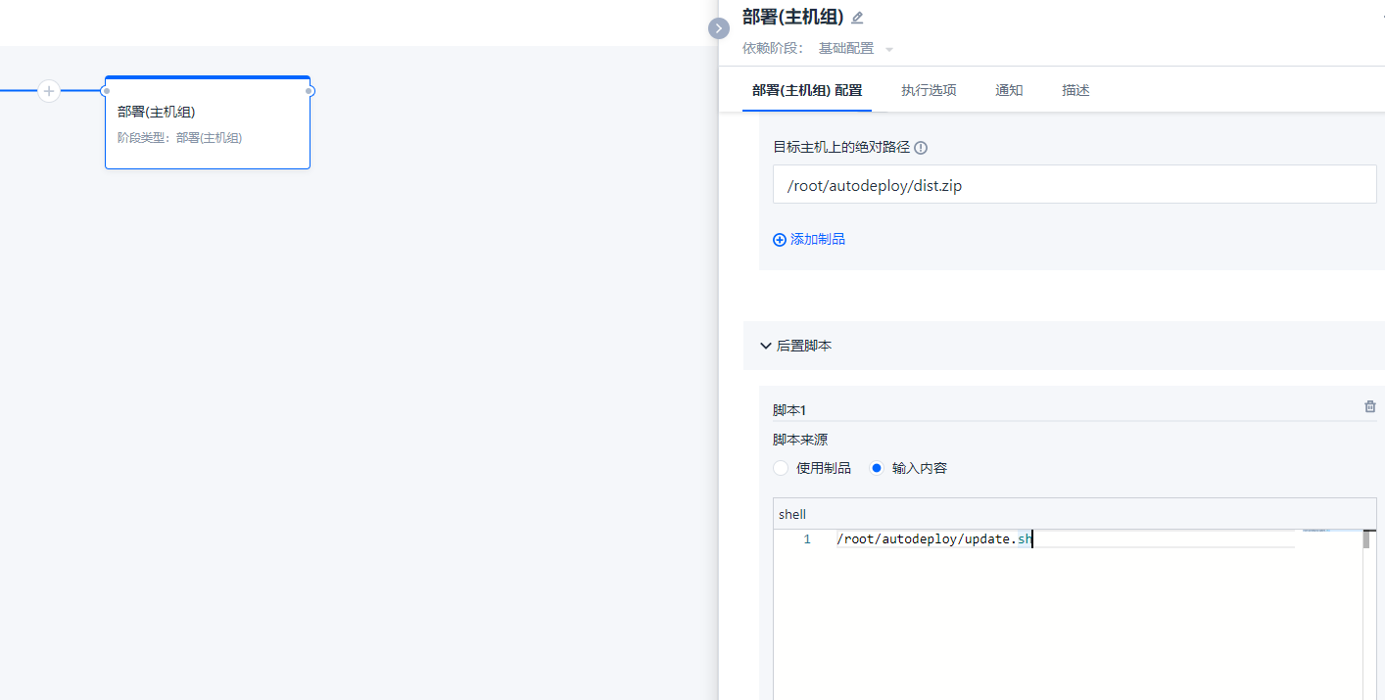Select the 部署(主机组) 配置 tab
The width and height of the screenshot is (1385, 700).
(807, 90)
